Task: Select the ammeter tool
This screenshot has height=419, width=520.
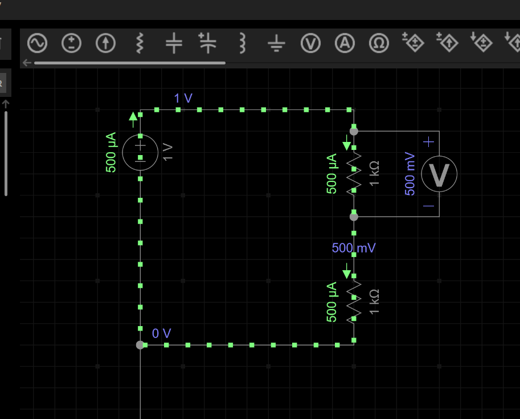Action: coord(345,43)
